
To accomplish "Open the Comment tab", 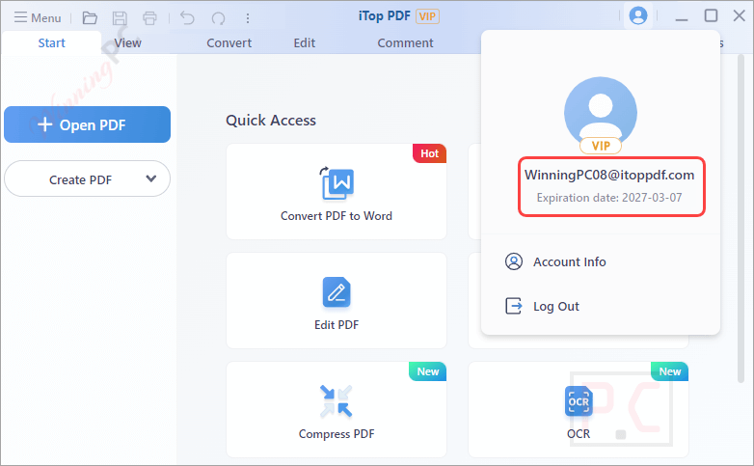I will (x=405, y=42).
